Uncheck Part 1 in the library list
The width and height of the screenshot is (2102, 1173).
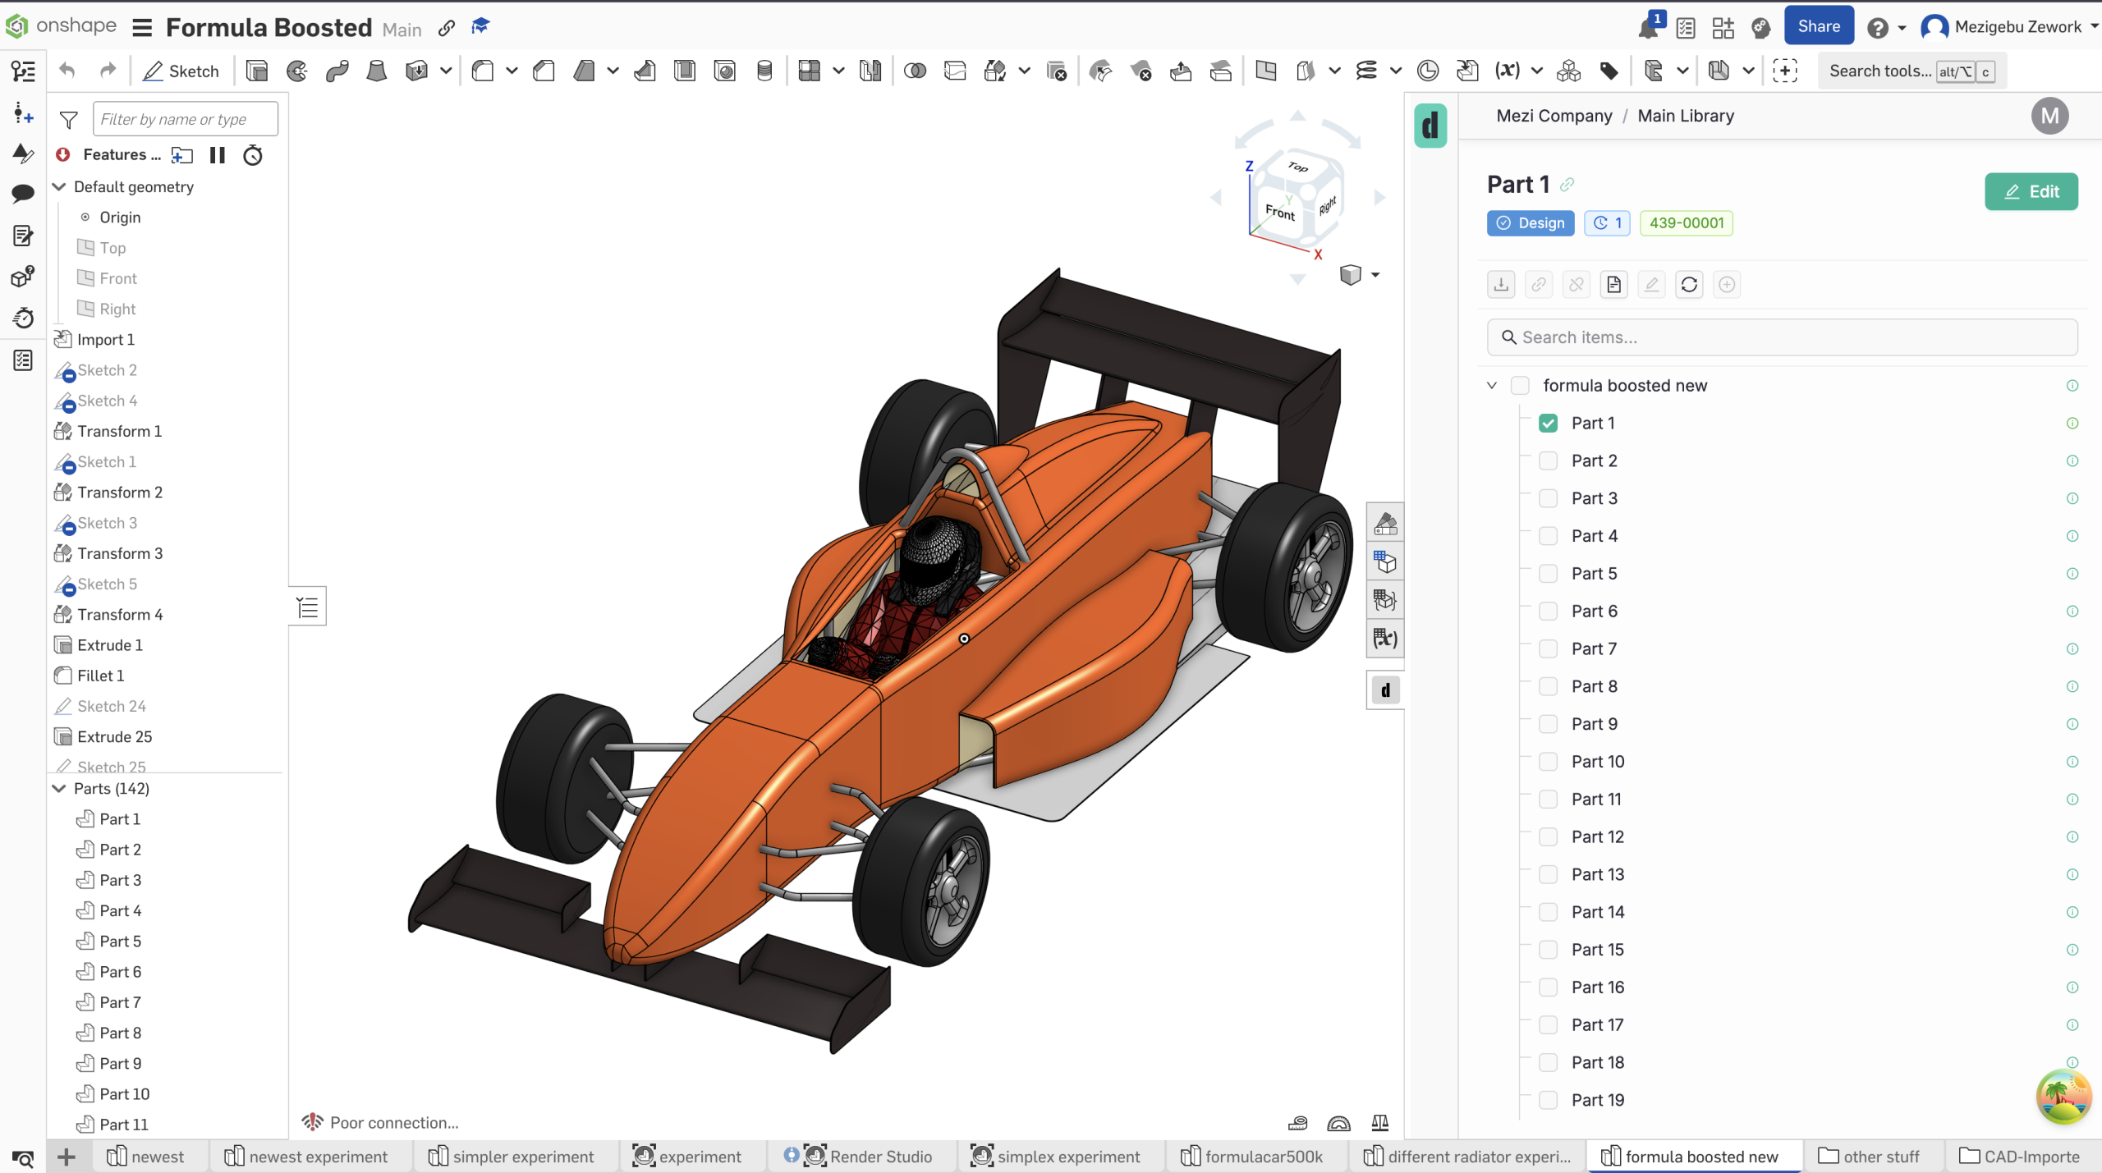(x=1549, y=422)
